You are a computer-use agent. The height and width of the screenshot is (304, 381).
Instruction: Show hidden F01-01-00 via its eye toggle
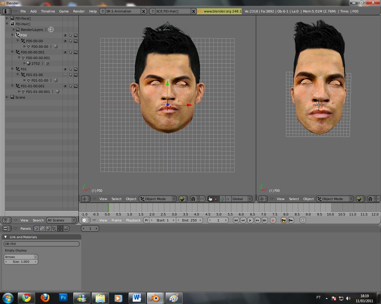click(65, 75)
